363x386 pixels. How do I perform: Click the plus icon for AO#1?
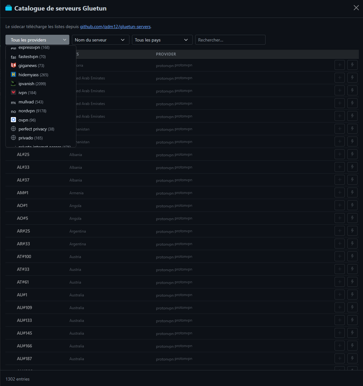[x=340, y=205]
